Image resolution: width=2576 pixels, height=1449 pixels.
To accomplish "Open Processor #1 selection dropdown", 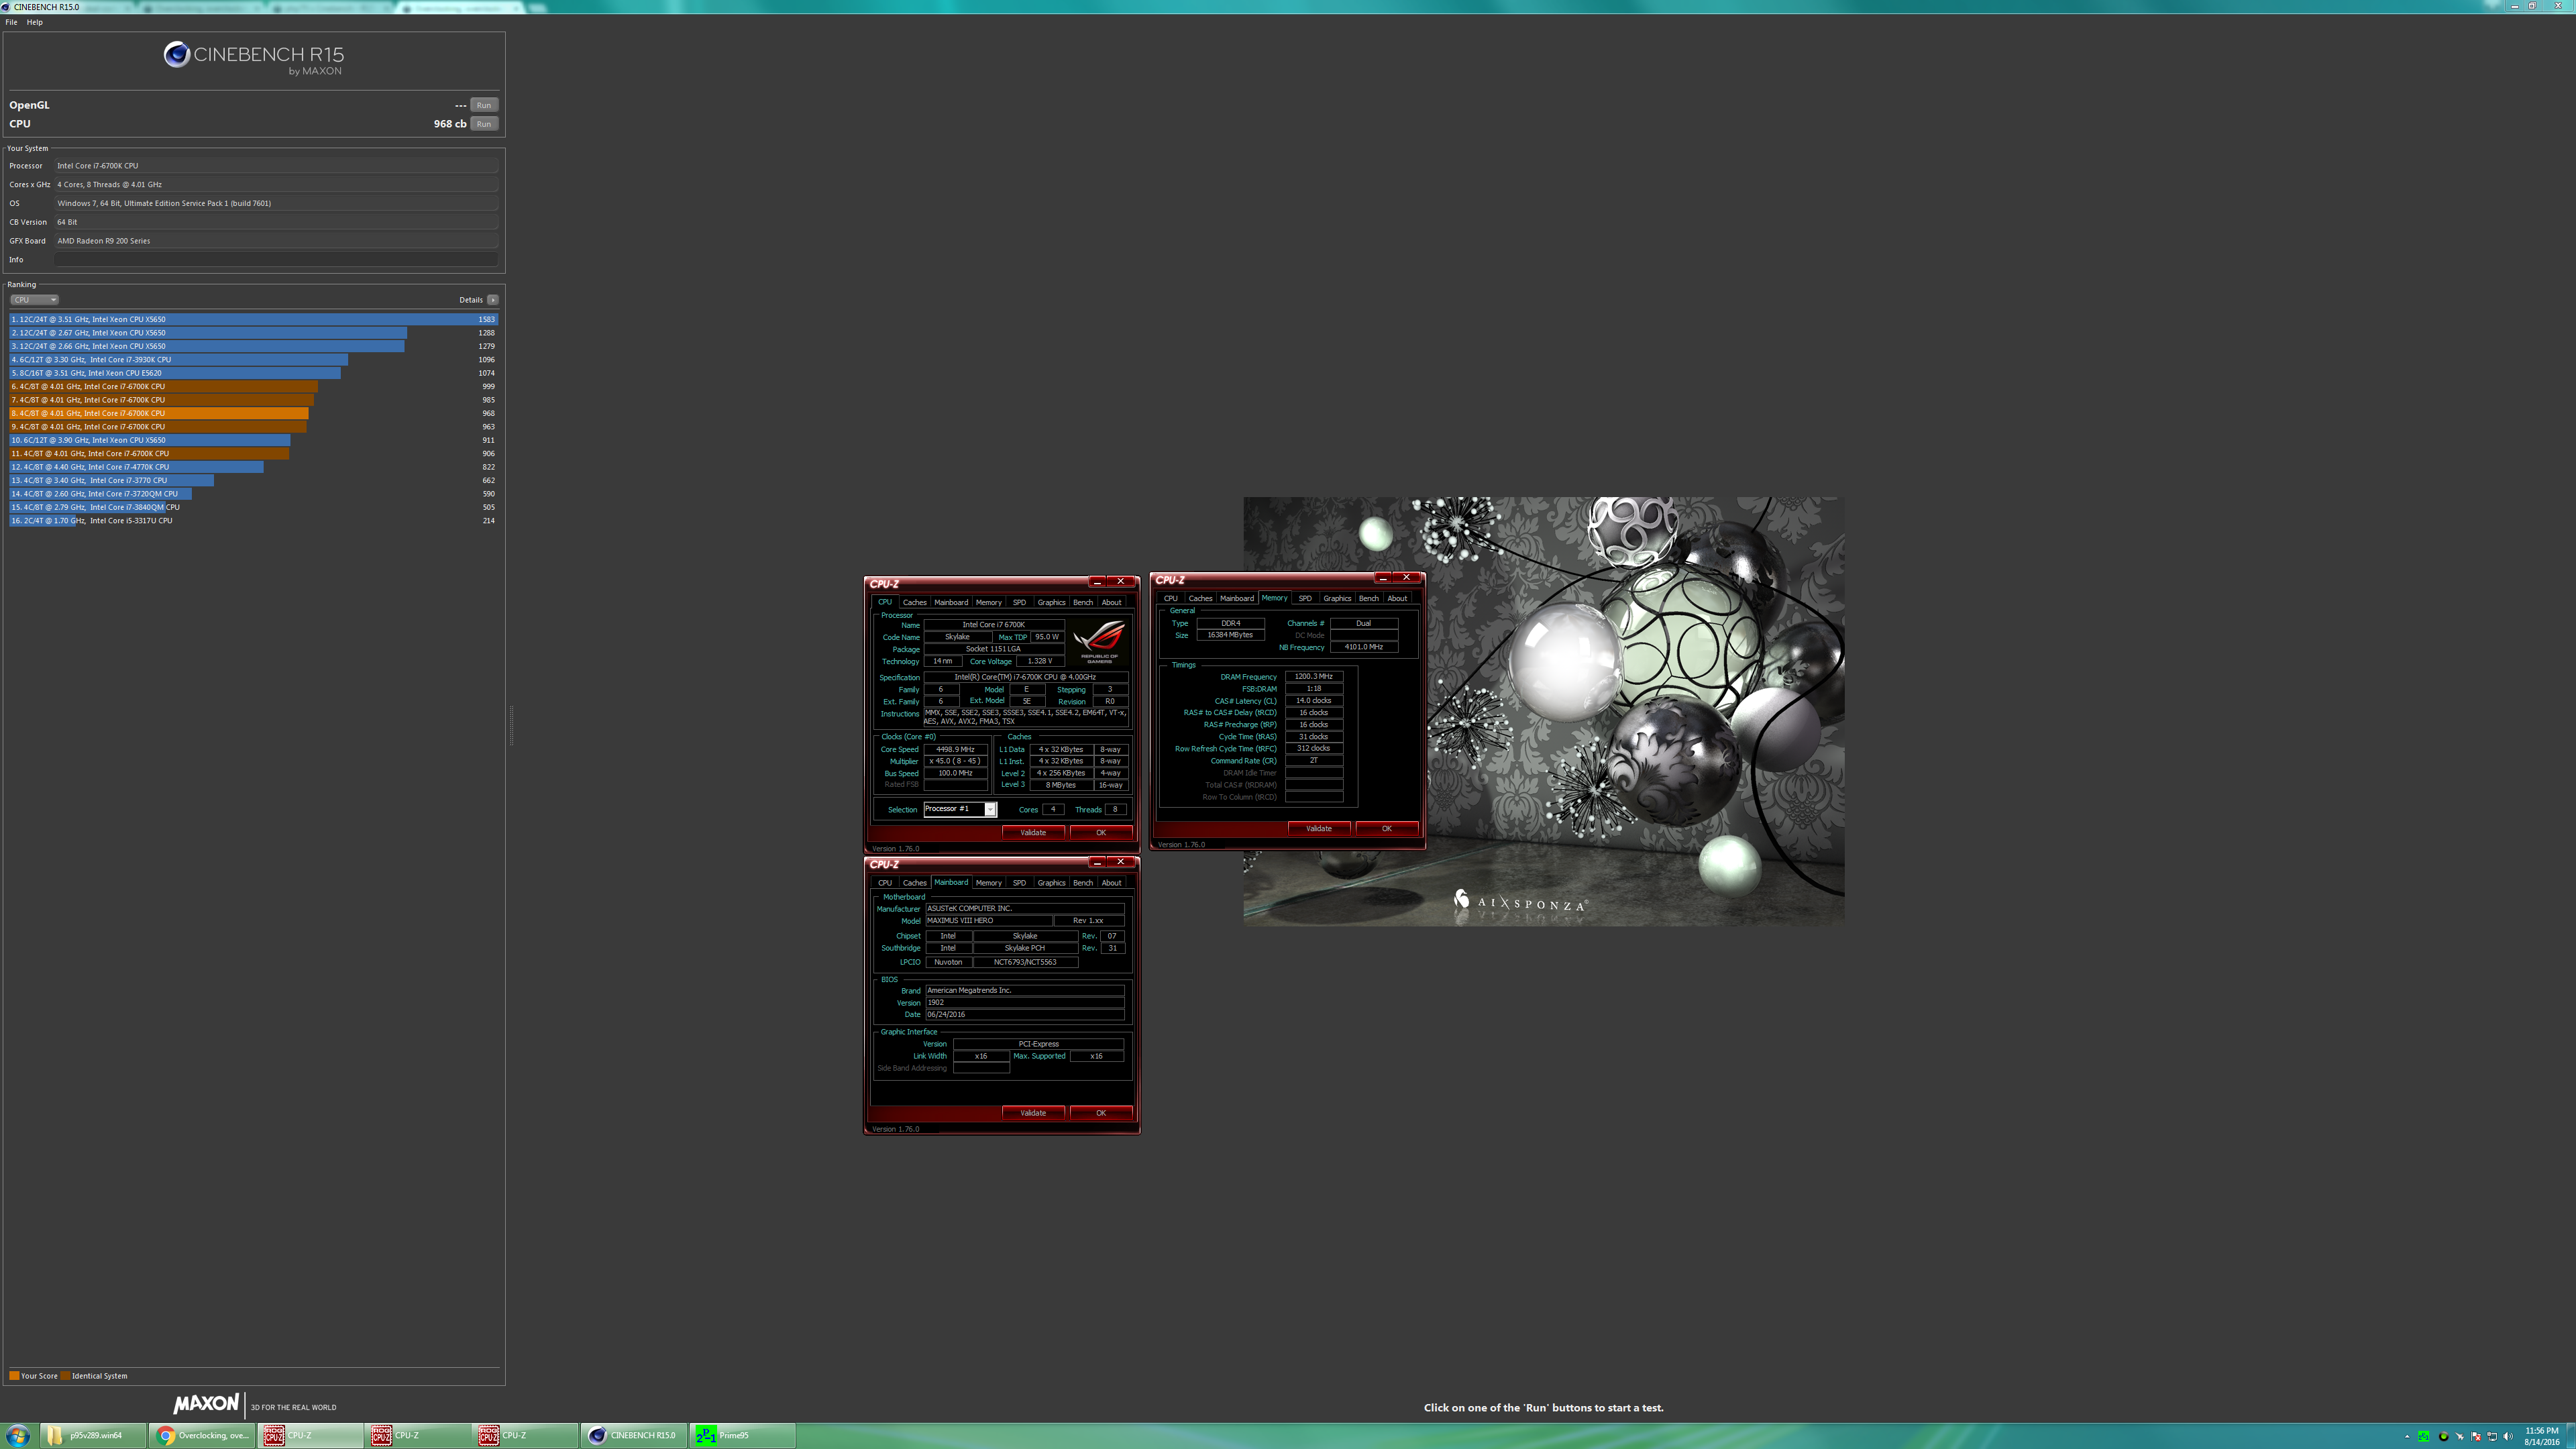I will [960, 809].
